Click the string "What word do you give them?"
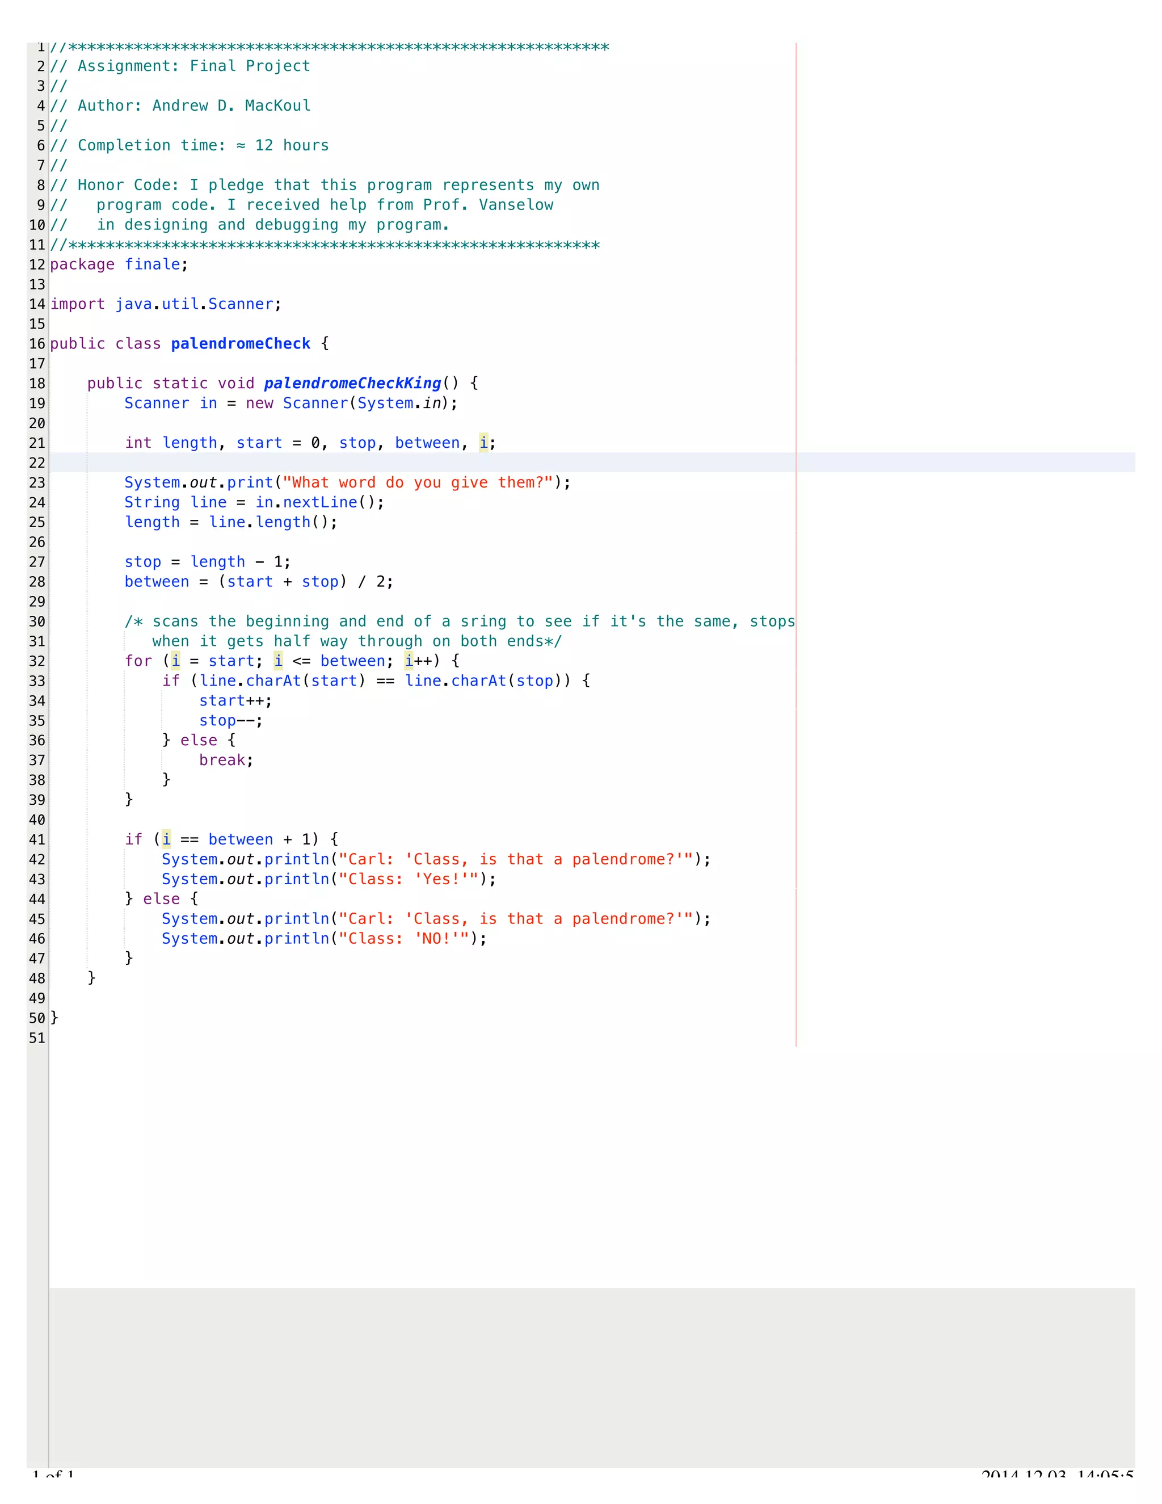Viewport: 1162px width, 1504px height. 418,483
